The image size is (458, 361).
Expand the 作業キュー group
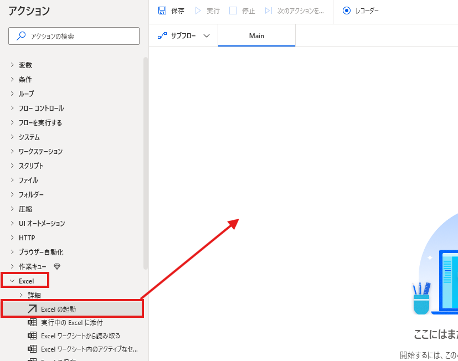(x=12, y=266)
